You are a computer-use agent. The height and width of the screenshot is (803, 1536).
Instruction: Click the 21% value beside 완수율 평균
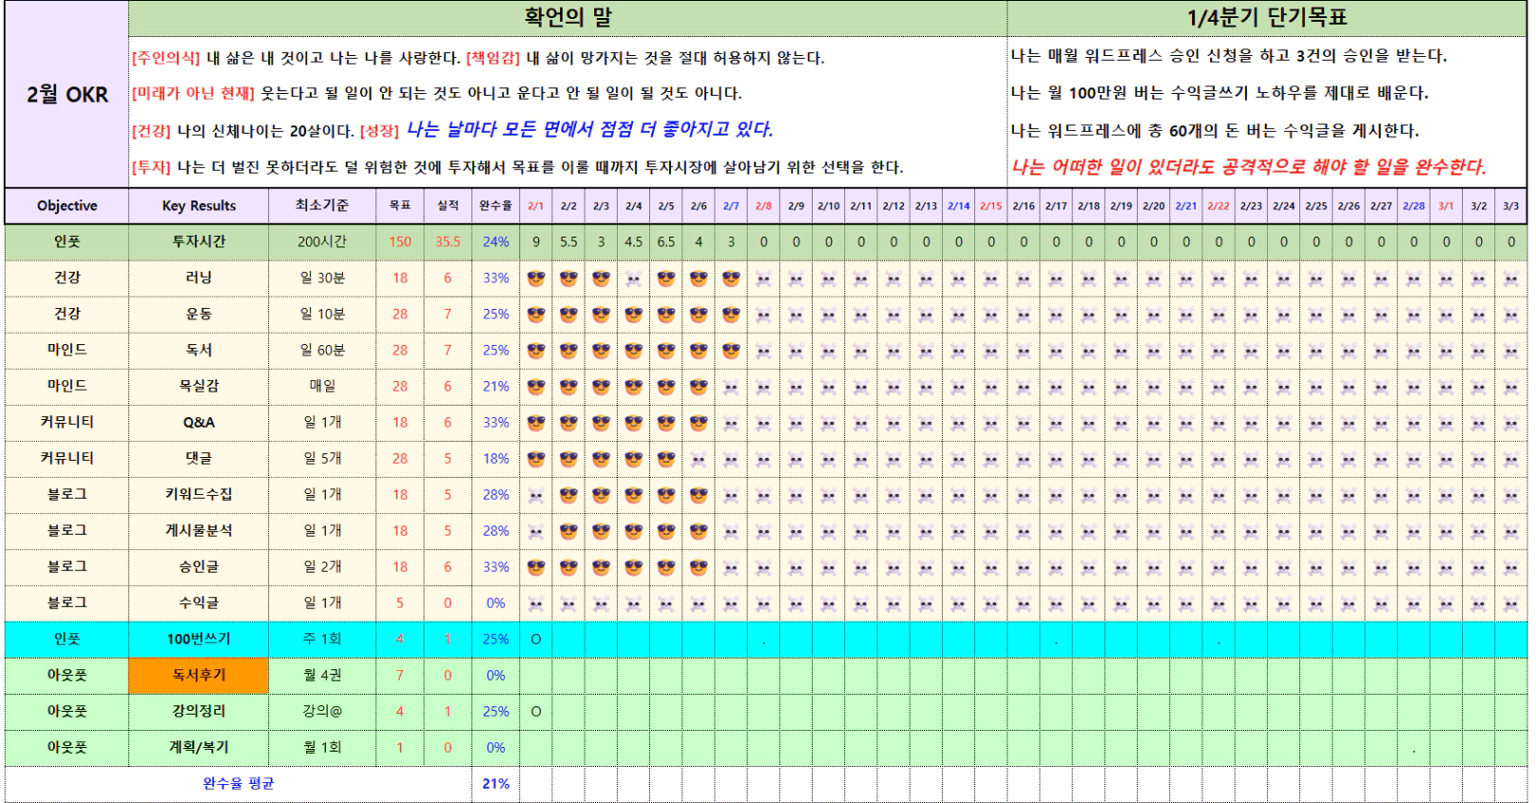coord(496,784)
